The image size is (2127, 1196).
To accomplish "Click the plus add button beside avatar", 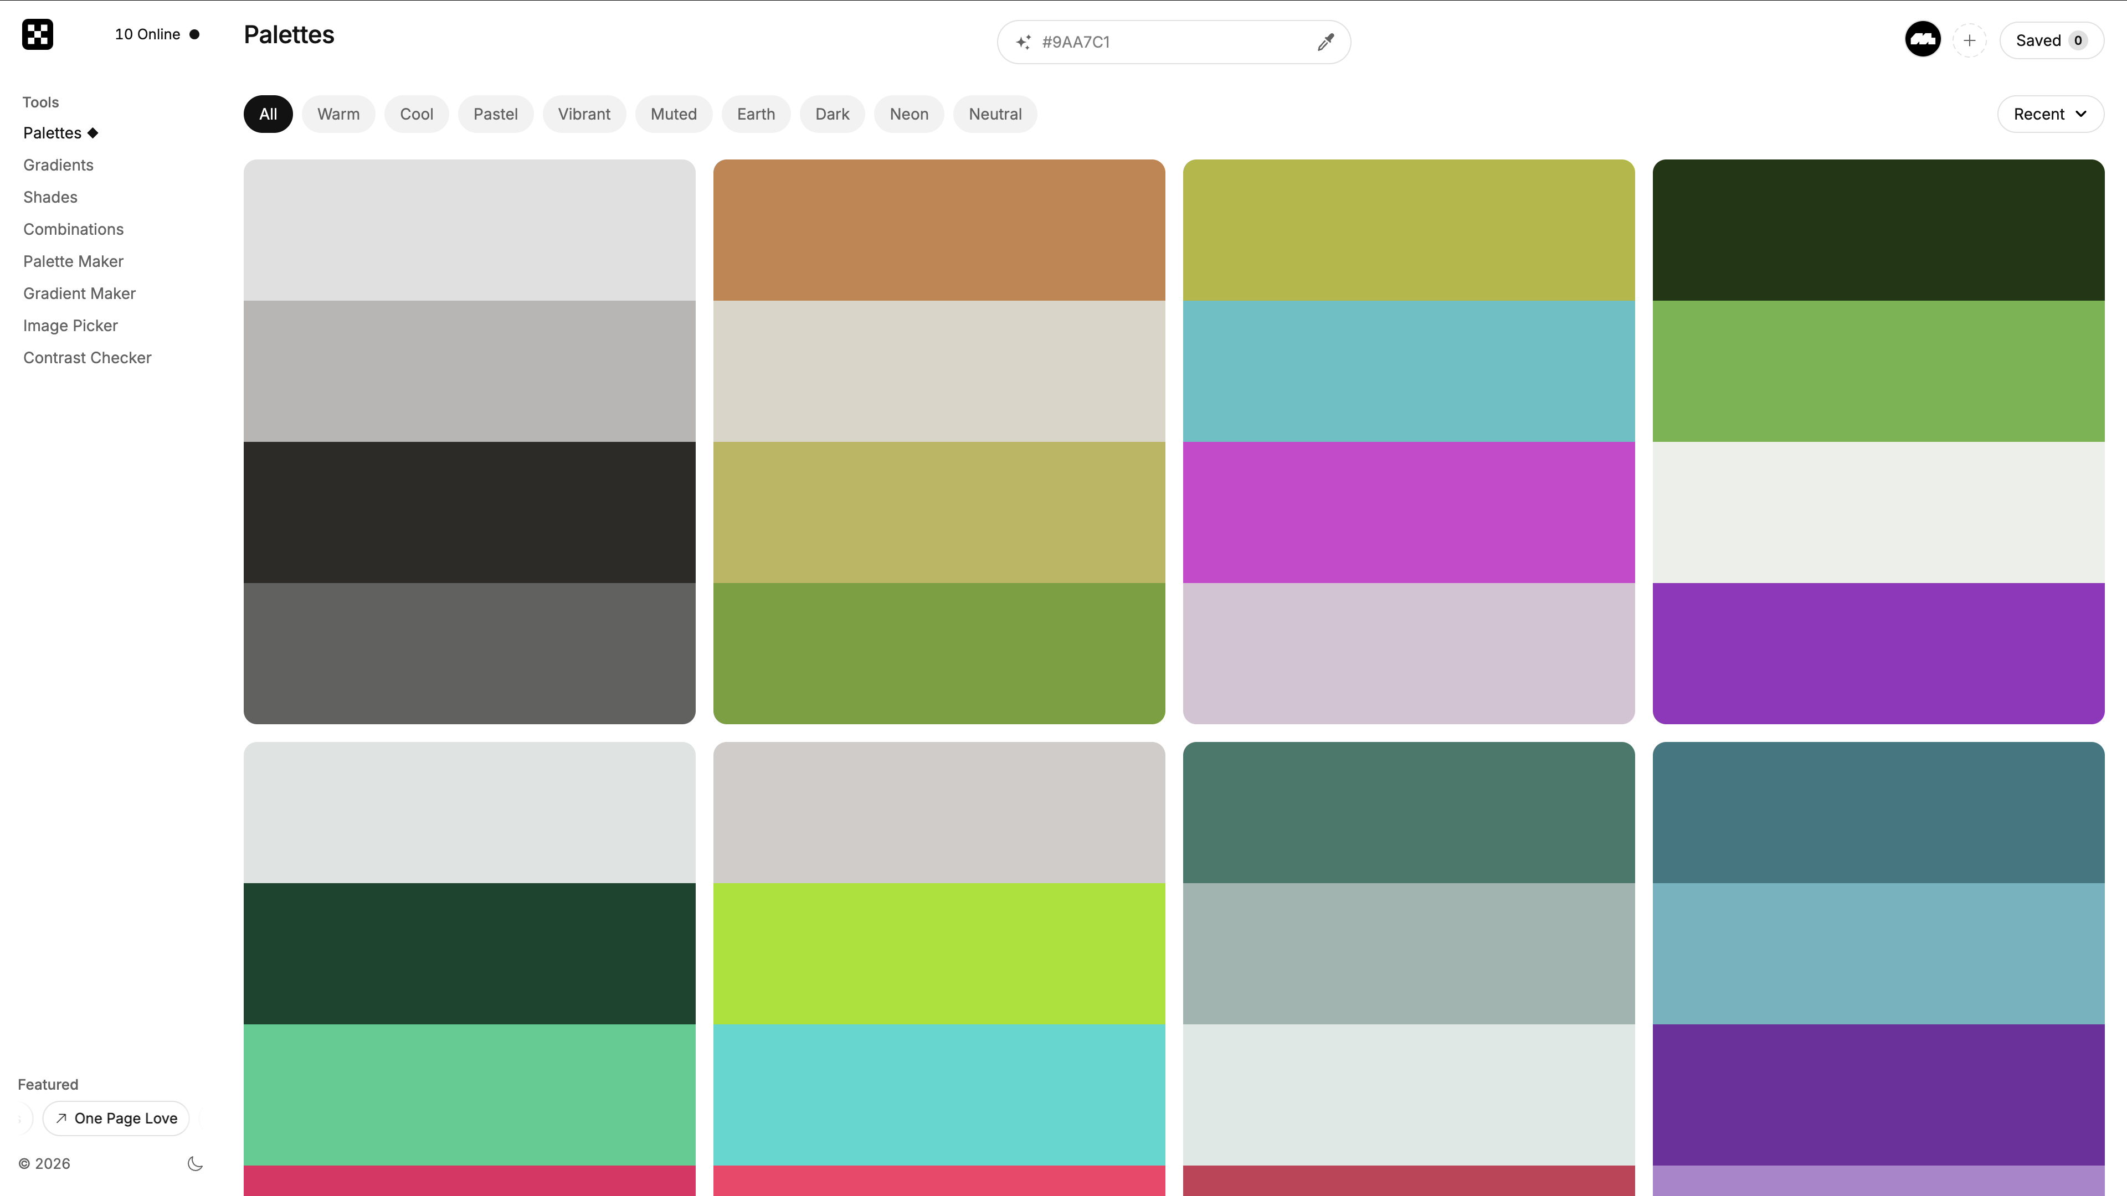I will [1969, 40].
